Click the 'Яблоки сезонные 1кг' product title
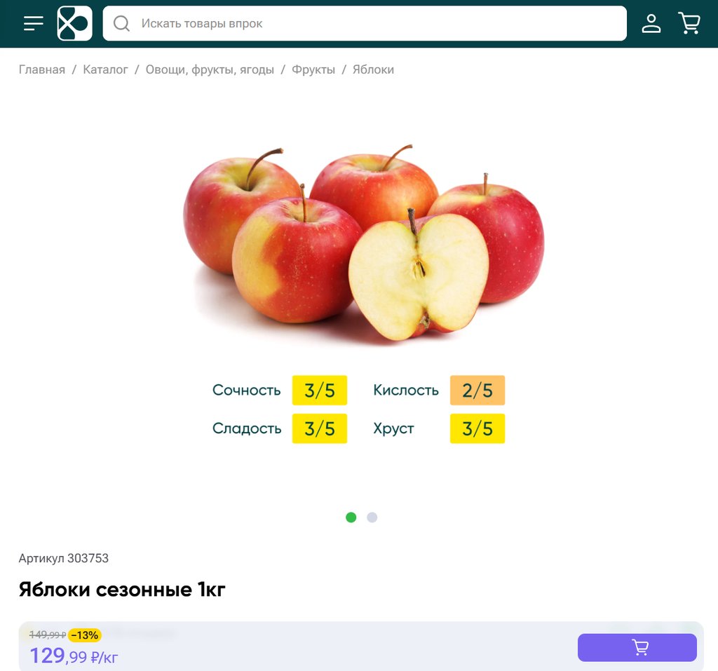 pyautogui.click(x=122, y=590)
